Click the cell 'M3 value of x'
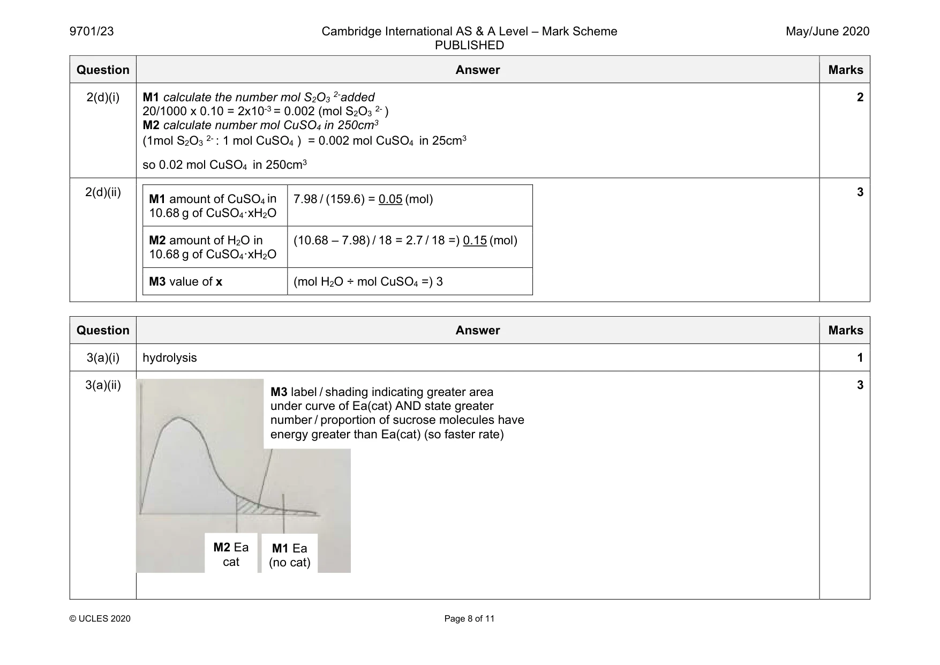This screenshot has height=665, width=940. pos(215,281)
